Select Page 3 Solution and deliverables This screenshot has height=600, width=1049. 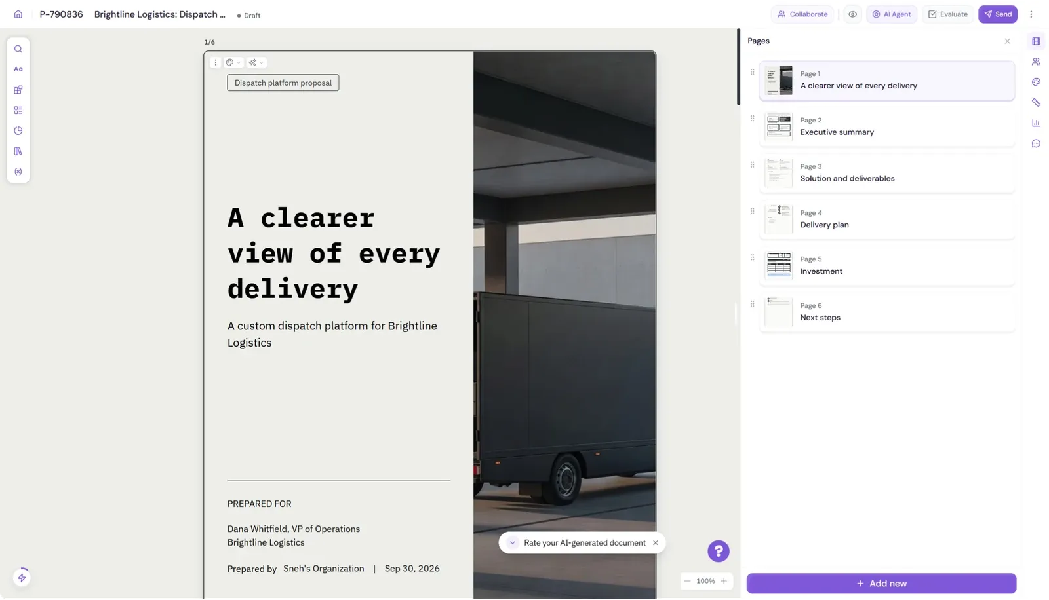coord(886,173)
